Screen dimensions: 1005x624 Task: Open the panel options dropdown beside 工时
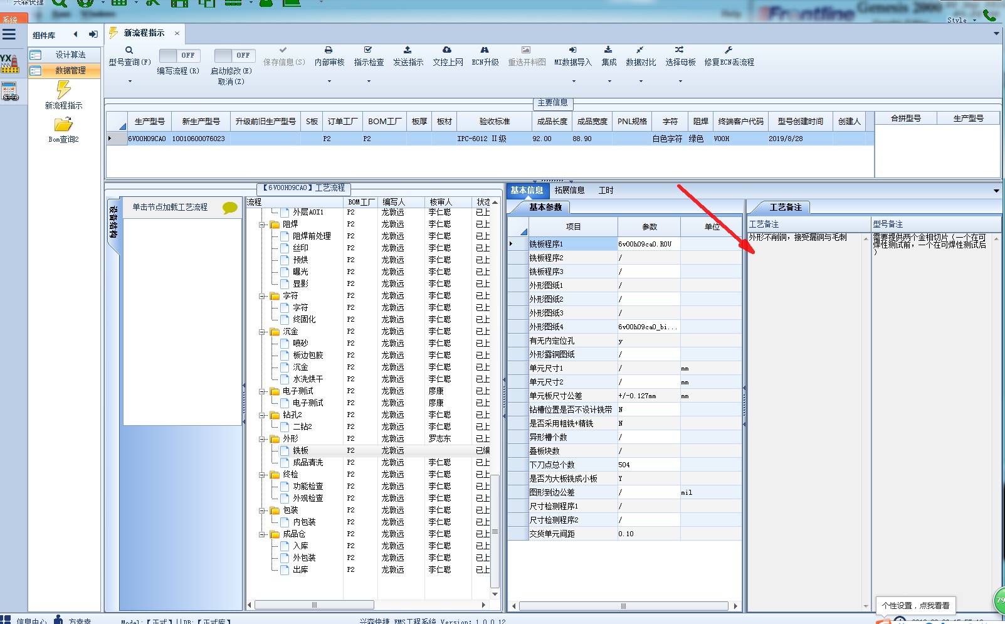pos(996,191)
